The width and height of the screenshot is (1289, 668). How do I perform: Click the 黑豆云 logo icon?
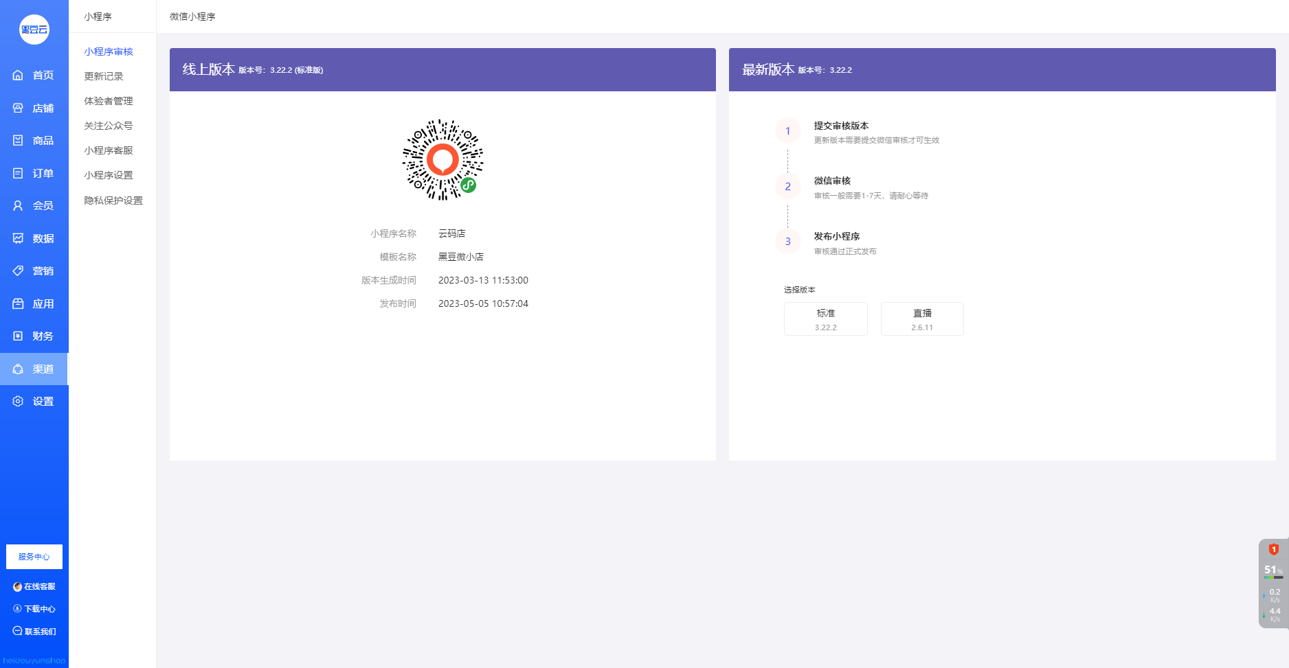click(x=34, y=30)
